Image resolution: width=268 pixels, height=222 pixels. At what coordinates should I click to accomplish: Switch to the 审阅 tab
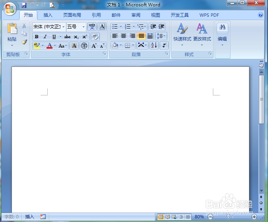[136, 15]
